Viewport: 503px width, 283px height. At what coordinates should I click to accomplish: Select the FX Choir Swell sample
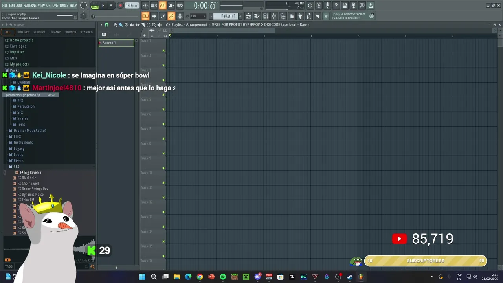28,184
